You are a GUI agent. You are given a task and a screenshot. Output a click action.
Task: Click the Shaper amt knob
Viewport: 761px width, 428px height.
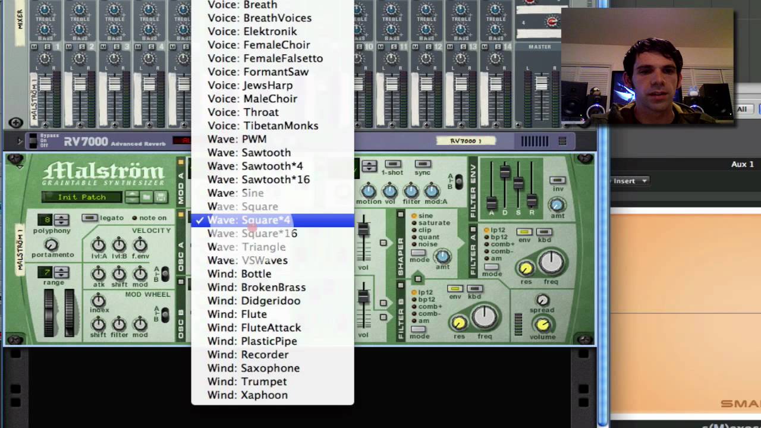(x=442, y=256)
